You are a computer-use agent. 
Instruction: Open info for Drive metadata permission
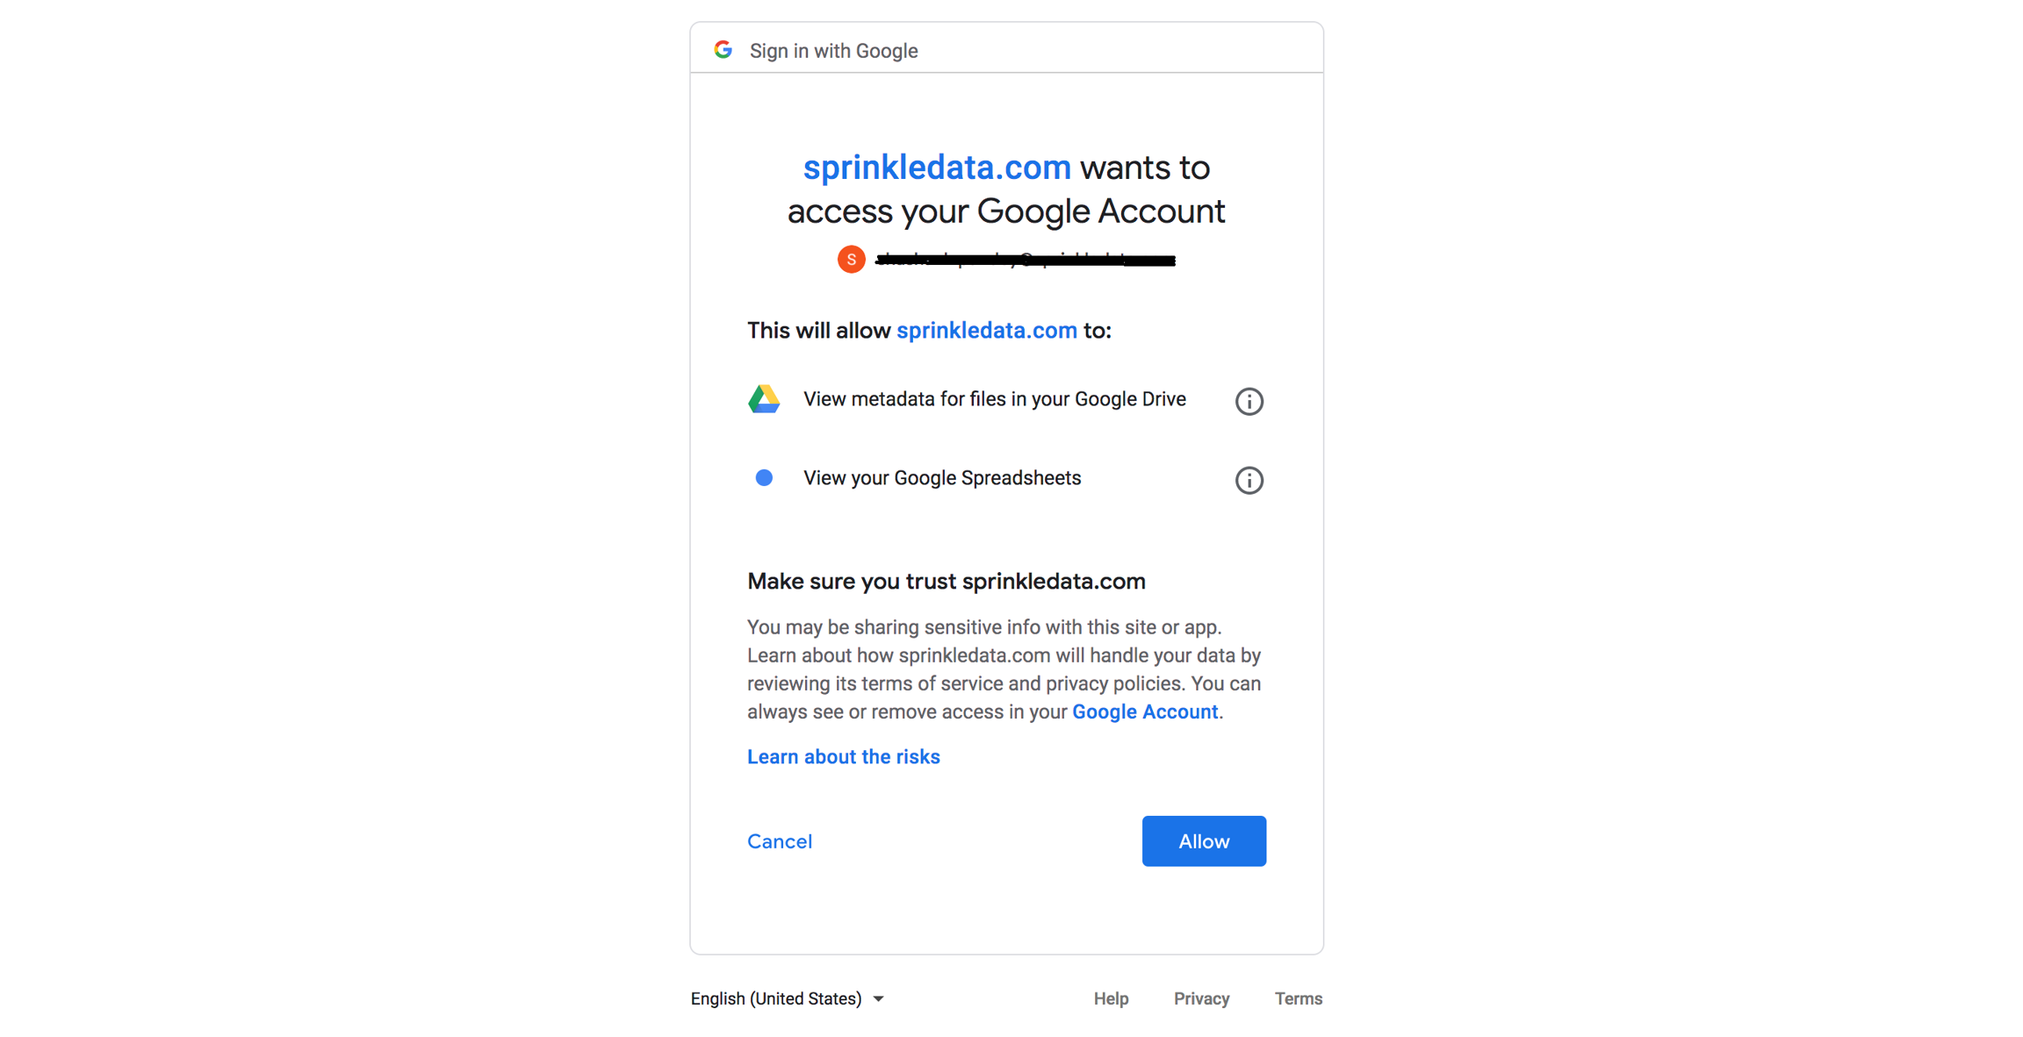[x=1249, y=401]
